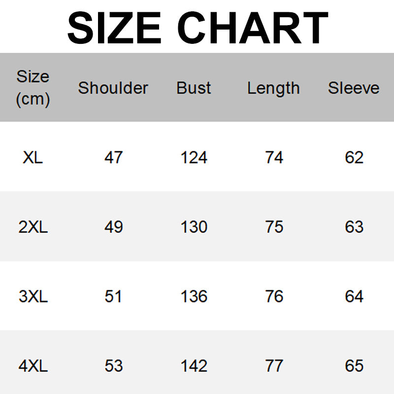Viewport: 394px width, 394px height.
Task: Click the SIZE CHART title
Action: pyautogui.click(x=197, y=27)
